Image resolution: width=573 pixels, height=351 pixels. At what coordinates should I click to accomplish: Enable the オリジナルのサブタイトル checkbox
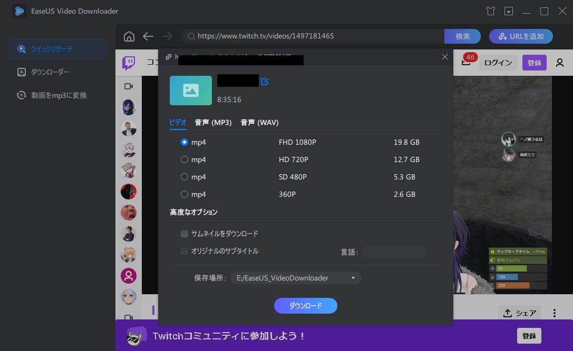pyautogui.click(x=184, y=252)
